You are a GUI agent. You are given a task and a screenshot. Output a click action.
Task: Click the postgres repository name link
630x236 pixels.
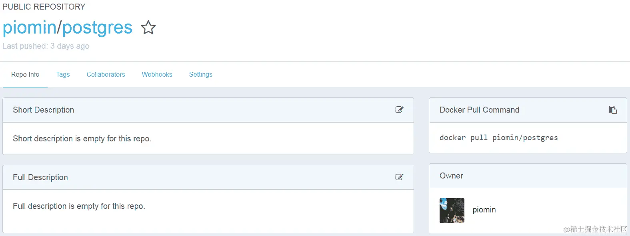[x=97, y=28]
